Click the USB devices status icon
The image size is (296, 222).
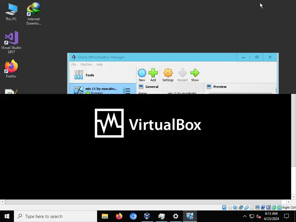pyautogui.click(x=246, y=208)
